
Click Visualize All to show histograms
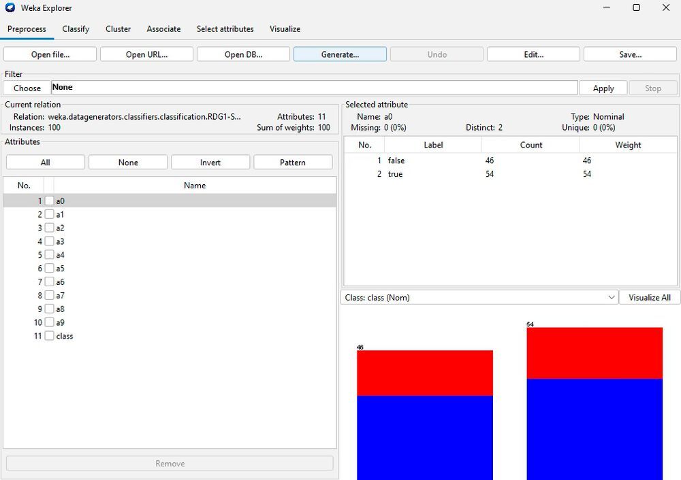click(648, 297)
